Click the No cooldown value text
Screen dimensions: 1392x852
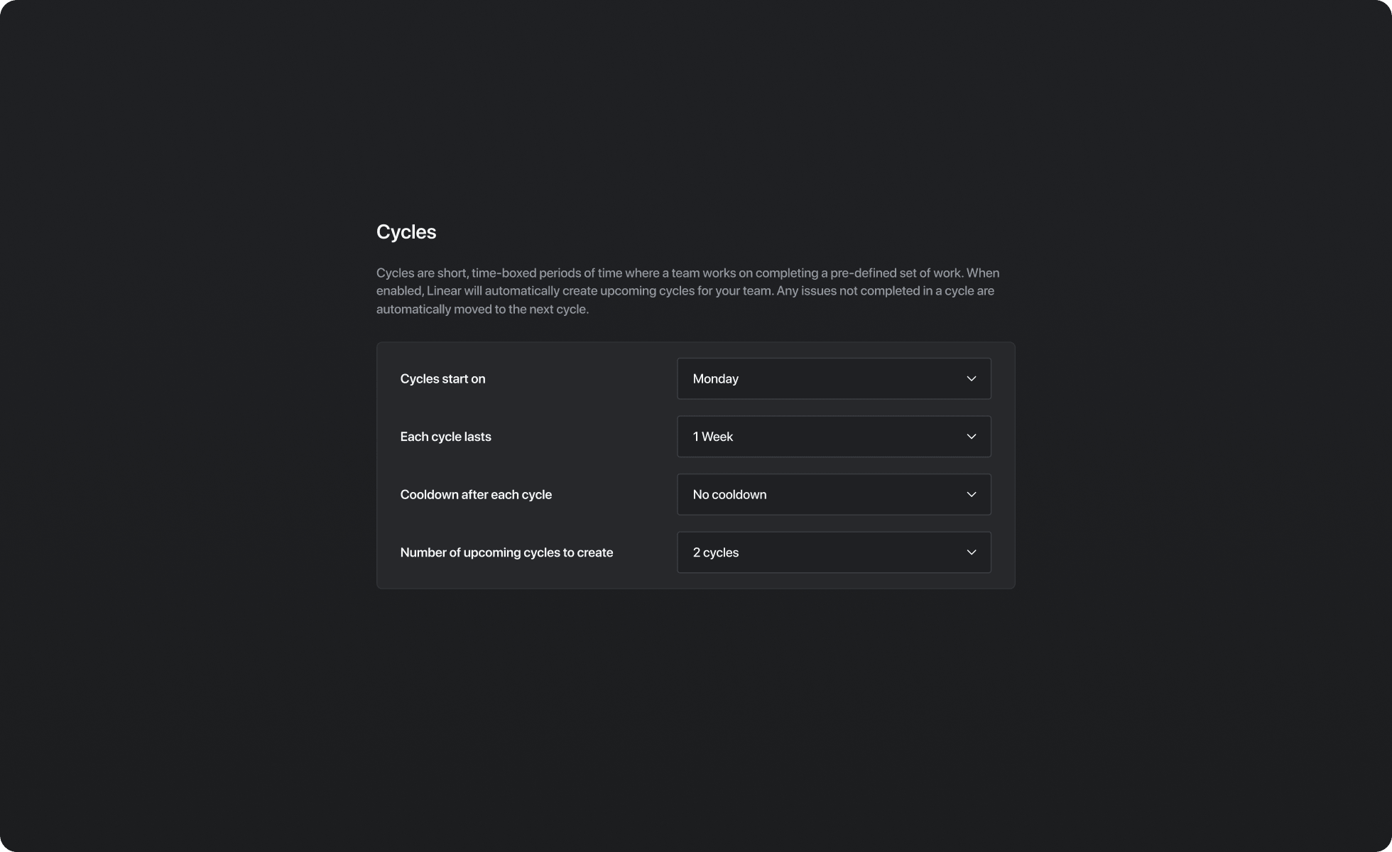tap(729, 495)
